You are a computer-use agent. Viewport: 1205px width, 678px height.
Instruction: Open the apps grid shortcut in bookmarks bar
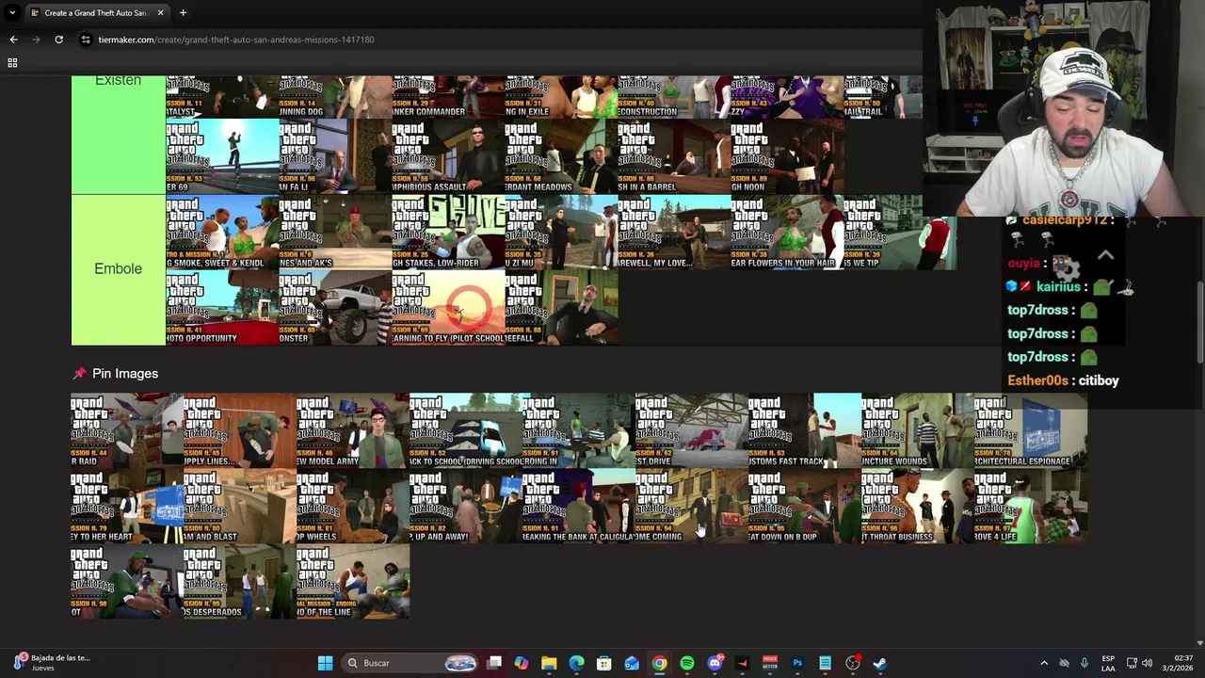pos(12,63)
